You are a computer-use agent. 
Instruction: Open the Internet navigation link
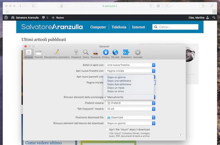point(138,27)
